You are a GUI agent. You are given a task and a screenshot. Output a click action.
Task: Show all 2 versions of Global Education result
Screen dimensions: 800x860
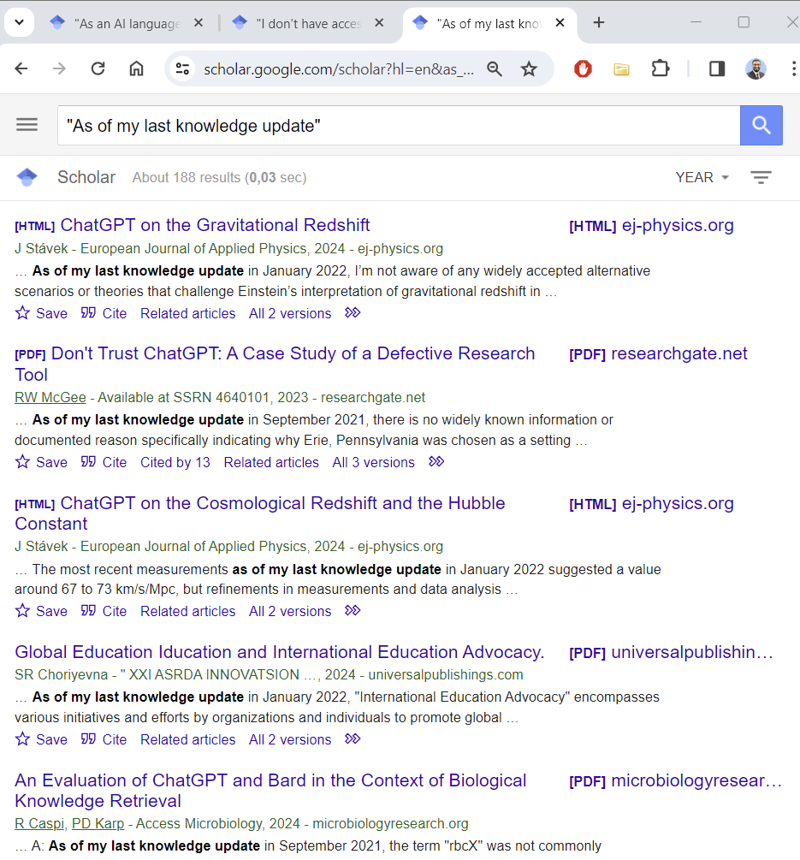[290, 739]
